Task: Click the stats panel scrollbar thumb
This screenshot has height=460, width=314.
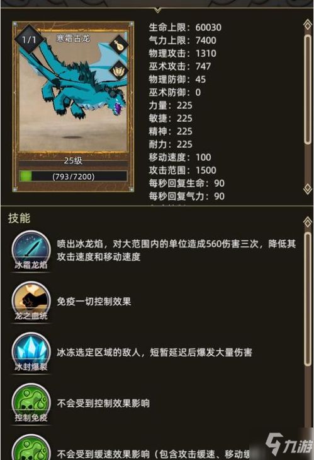Action: point(308,89)
